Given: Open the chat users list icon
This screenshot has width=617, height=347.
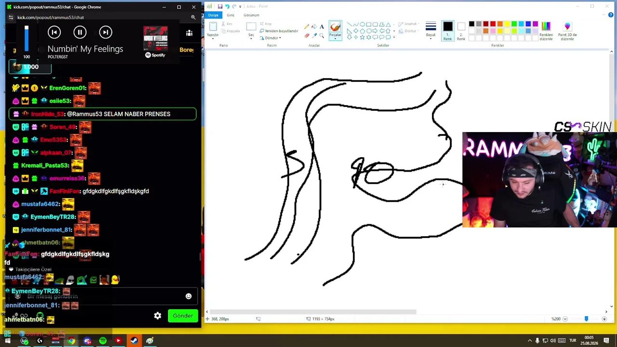Looking at the screenshot, I should point(189,33).
